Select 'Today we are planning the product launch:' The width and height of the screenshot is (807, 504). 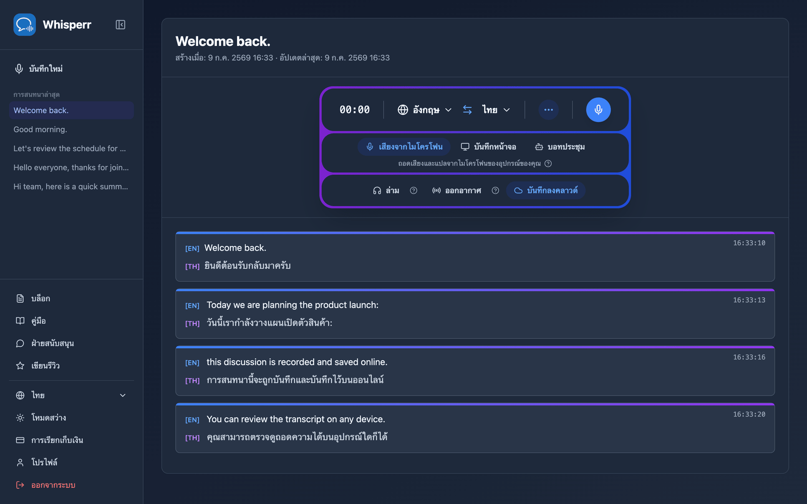point(293,305)
